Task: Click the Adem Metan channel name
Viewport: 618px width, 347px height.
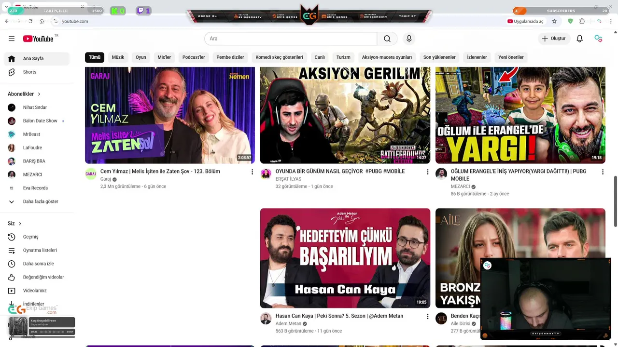Action: (288, 324)
